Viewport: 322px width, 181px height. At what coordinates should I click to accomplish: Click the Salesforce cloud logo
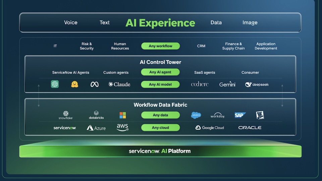[x=196, y=115]
